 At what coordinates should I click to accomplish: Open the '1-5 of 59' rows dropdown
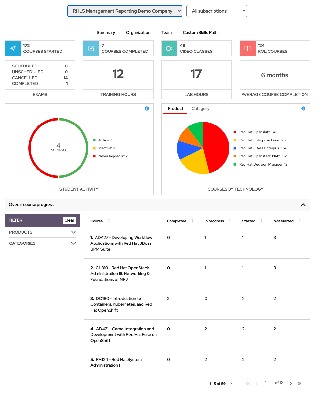pyautogui.click(x=231, y=384)
